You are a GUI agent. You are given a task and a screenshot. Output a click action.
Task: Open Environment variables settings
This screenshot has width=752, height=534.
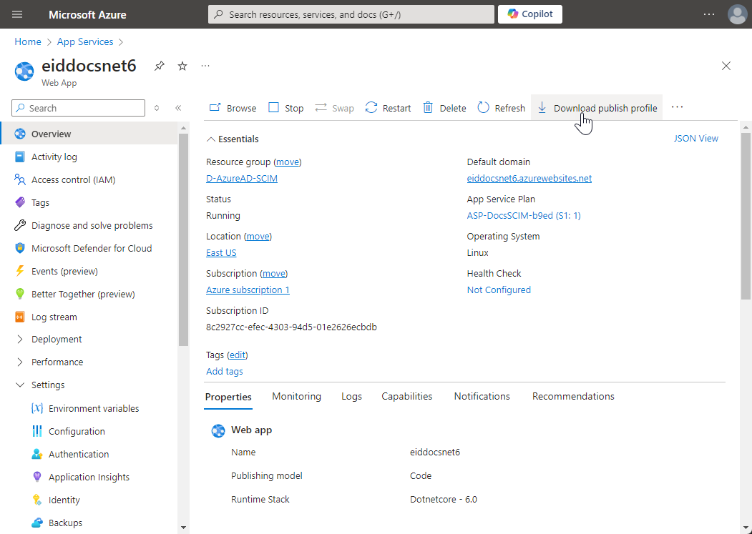click(94, 409)
